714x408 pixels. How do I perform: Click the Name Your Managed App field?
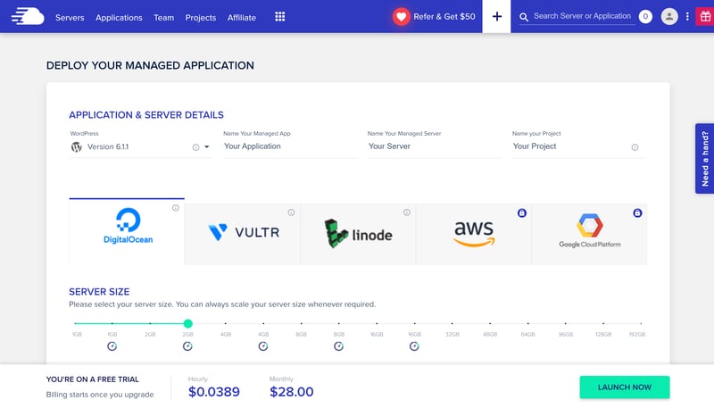click(x=289, y=146)
